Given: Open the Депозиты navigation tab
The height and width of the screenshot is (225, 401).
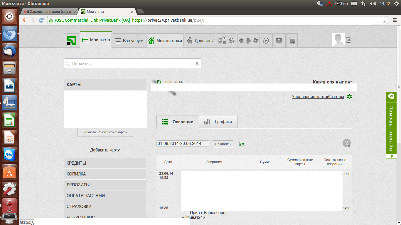Looking at the screenshot, I should (x=200, y=41).
